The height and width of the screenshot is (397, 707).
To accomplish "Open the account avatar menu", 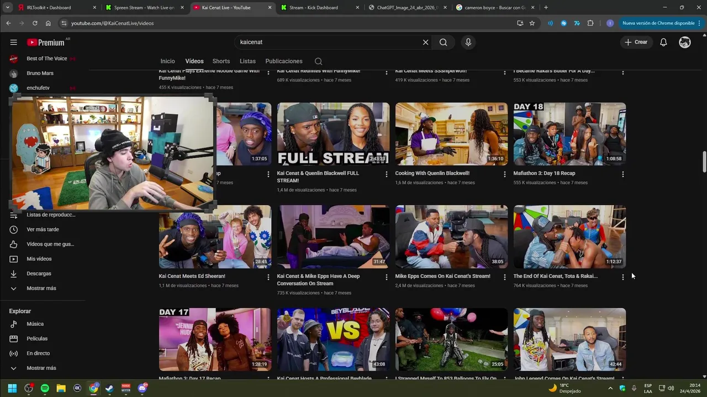I will (x=685, y=42).
